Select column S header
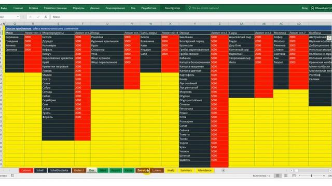Screen dimensions: 332x186 click(58, 24)
